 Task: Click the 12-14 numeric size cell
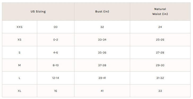click(x=56, y=78)
